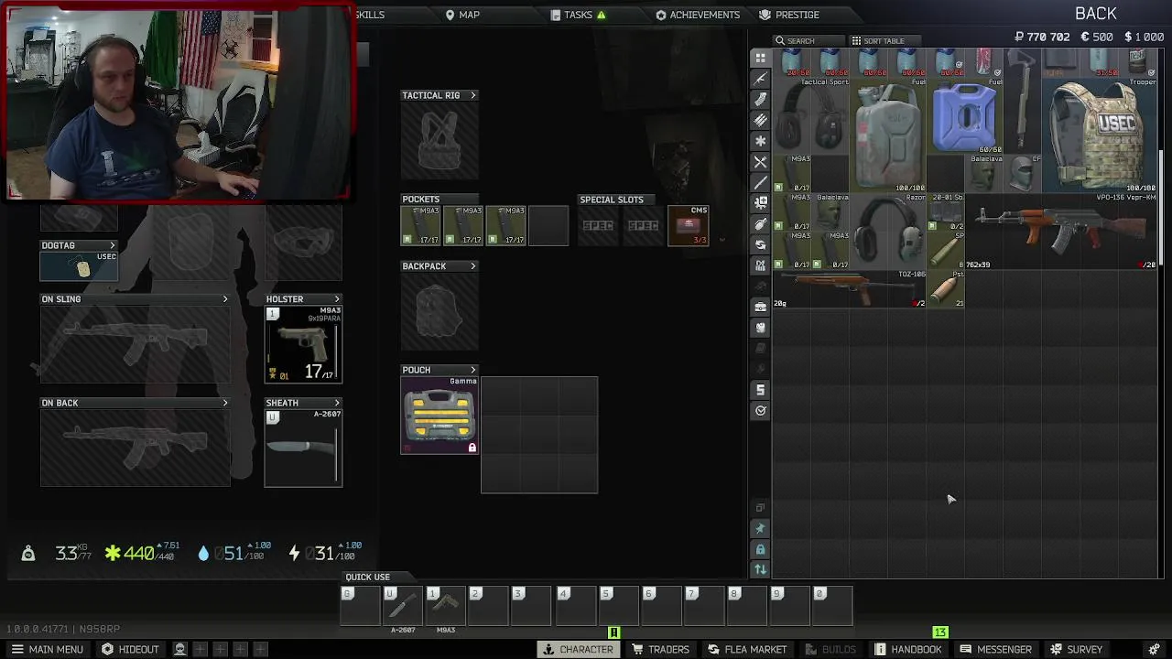Expand the small arrow beside the CMS slot
This screenshot has width=1172, height=659.
coord(722,241)
